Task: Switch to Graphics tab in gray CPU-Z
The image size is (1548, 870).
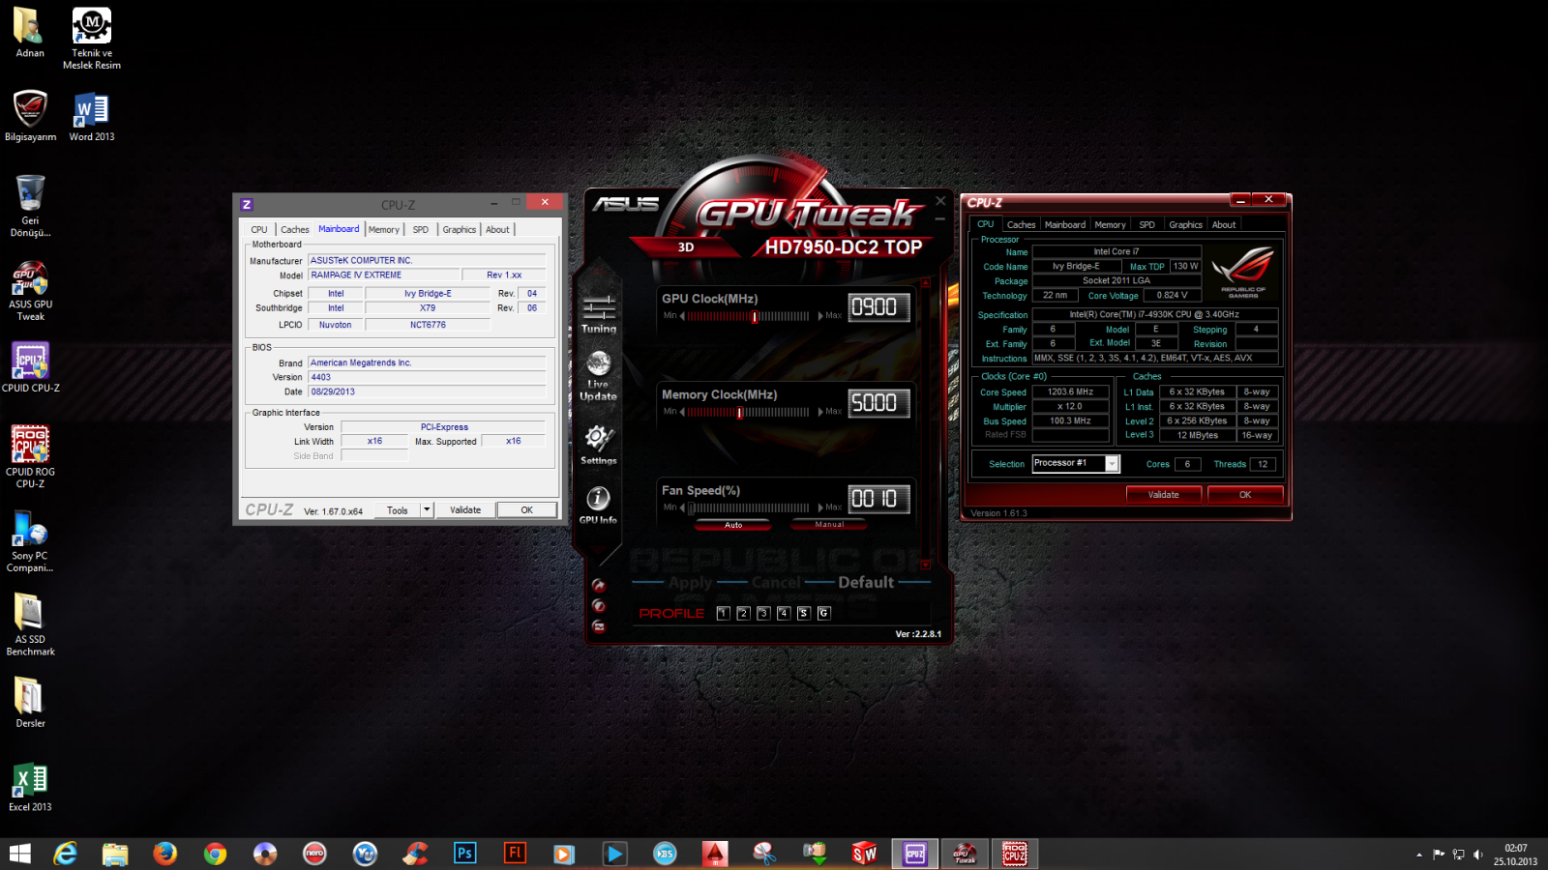Action: tap(460, 230)
